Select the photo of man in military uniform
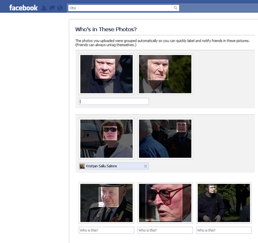258x243 pixels. click(x=106, y=203)
